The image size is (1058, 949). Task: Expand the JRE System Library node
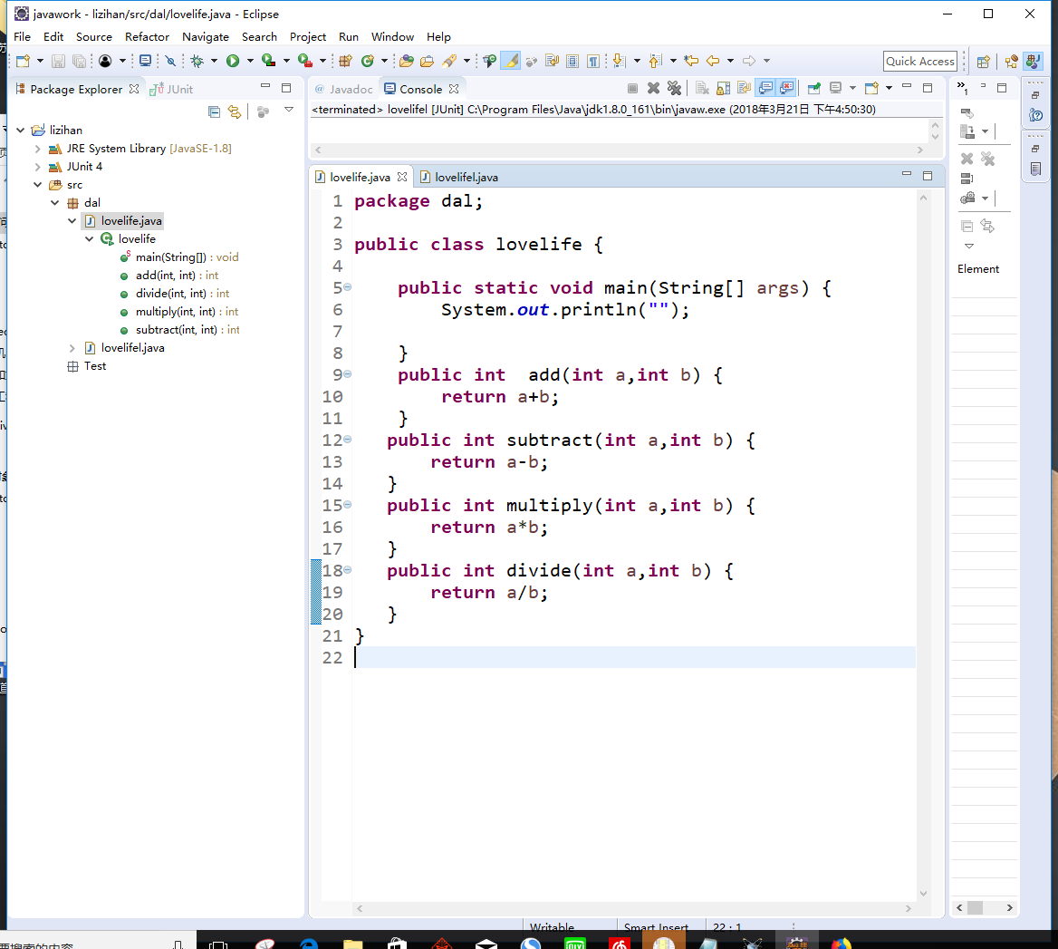tap(38, 149)
